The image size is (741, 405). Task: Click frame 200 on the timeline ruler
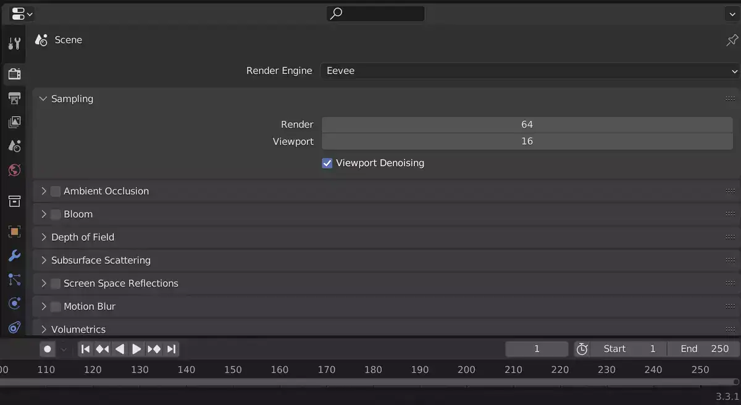[x=466, y=370]
